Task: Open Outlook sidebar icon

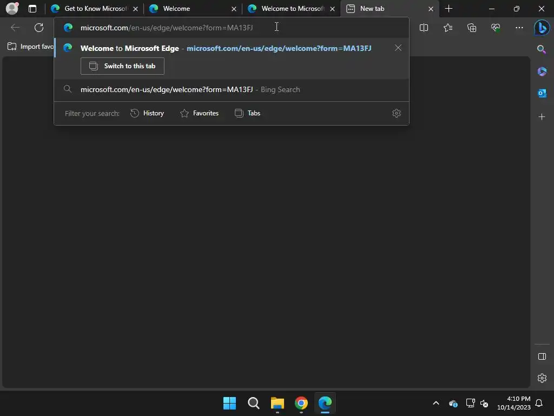Action: [x=542, y=93]
